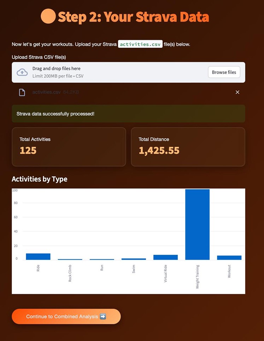The width and height of the screenshot is (264, 341).
Task: Click the 'Weight Training' axis label
Action: (x=197, y=277)
